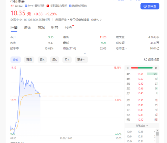Click the BJ market badge next to 835892
The height and width of the screenshot is (143, 167).
click(x=12, y=6)
